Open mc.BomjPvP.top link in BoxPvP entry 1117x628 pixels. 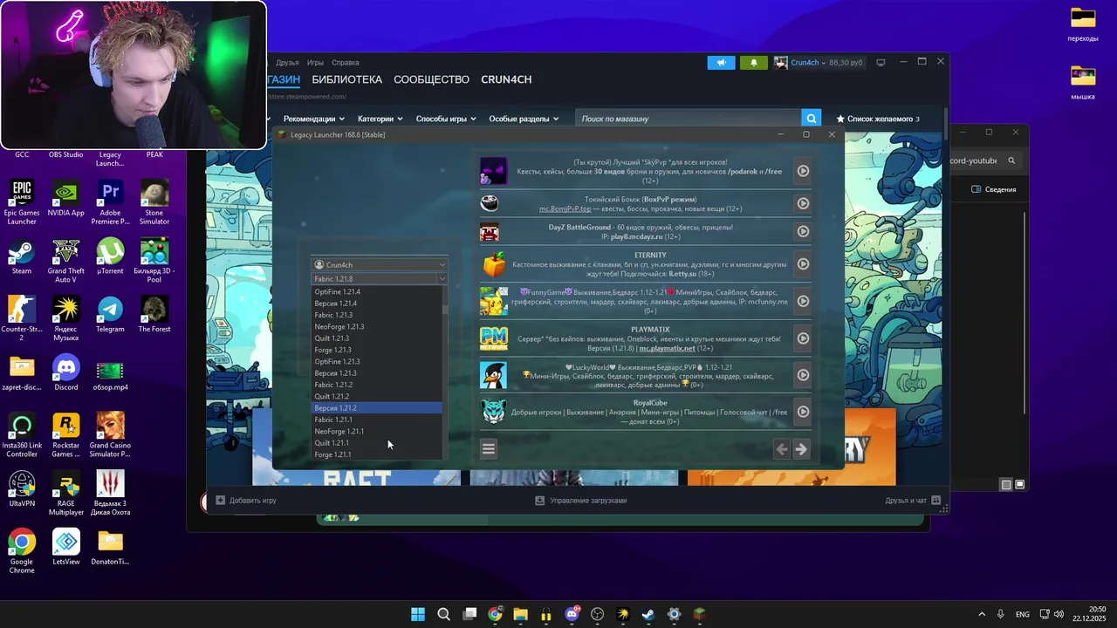[565, 209]
